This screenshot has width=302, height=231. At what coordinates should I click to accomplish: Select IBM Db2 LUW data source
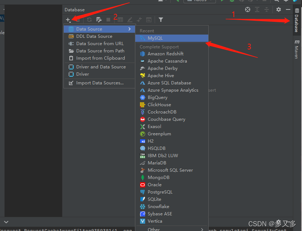tap(172, 156)
